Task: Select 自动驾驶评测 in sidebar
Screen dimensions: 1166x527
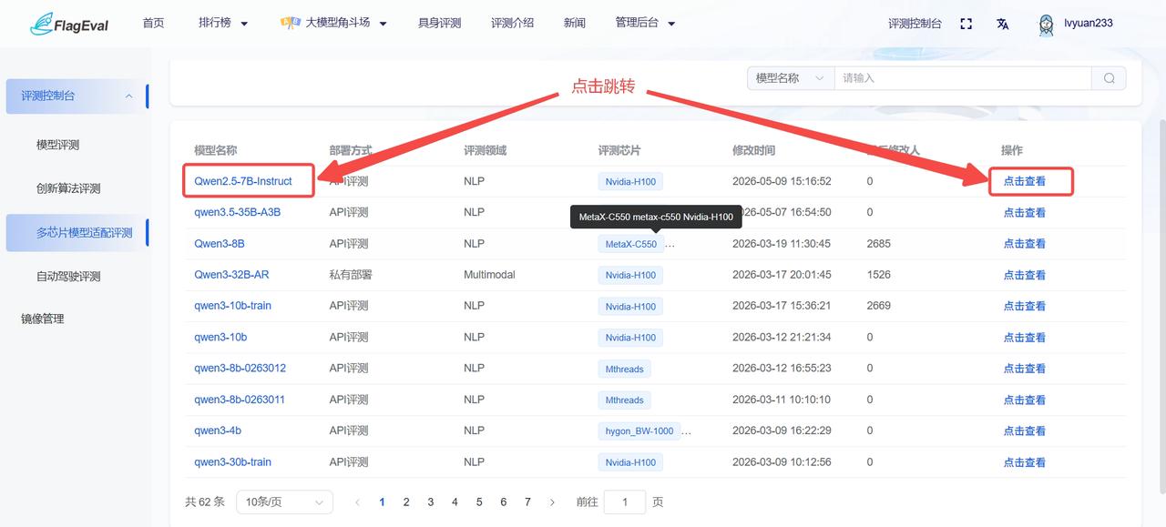Action: pyautogui.click(x=68, y=277)
